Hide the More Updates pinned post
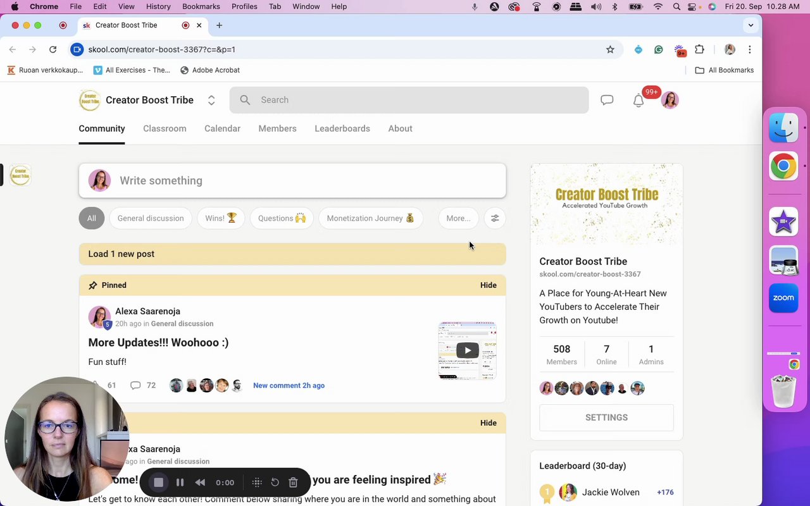The height and width of the screenshot is (506, 810). [x=488, y=285]
